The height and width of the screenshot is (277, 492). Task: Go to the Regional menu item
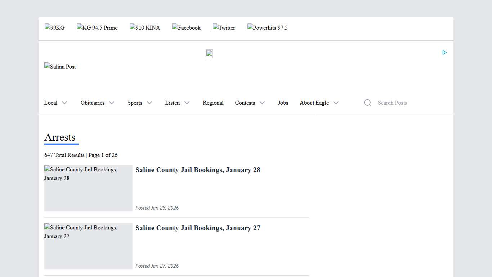[x=213, y=103]
